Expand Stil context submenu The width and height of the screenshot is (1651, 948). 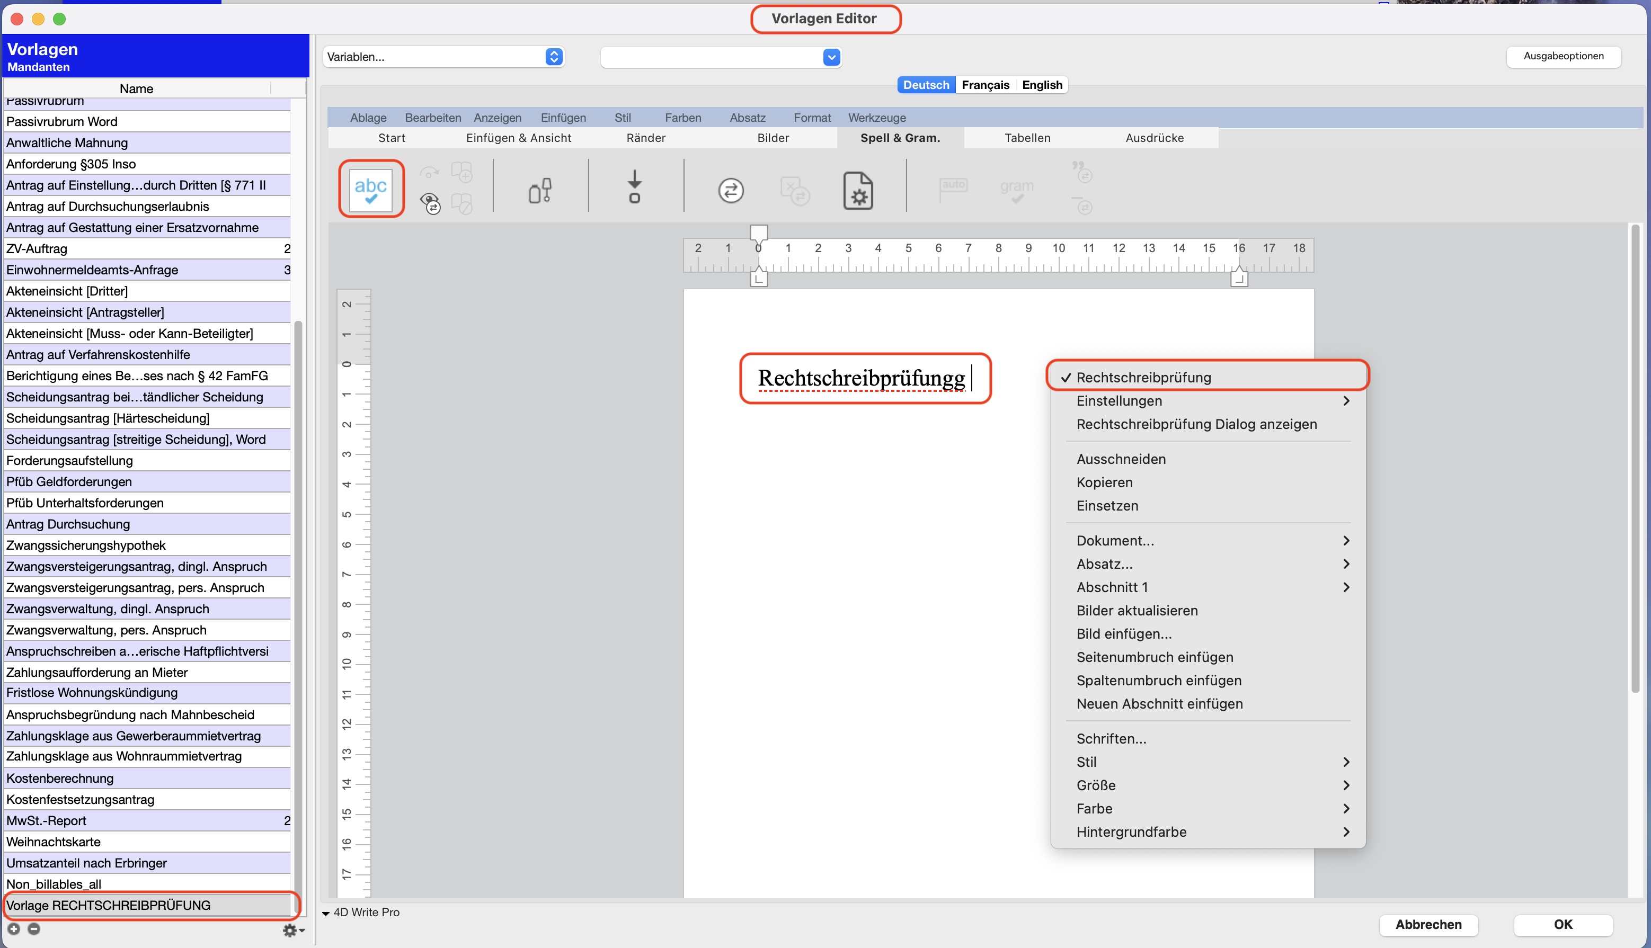(1208, 762)
